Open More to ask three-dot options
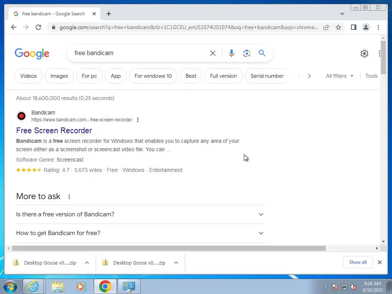392x294 pixels. [x=69, y=197]
